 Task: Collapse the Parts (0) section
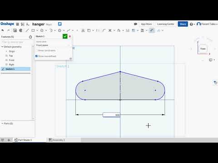pos(2,124)
